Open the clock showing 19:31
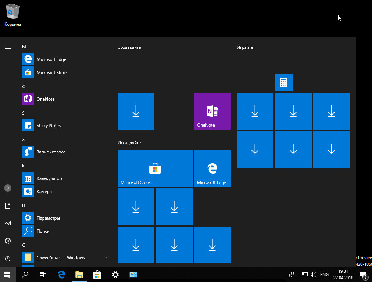372x282 pixels. (343, 274)
